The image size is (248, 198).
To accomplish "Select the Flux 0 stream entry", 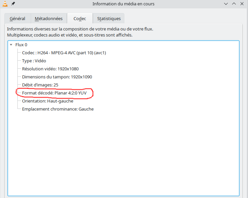I will [x=21, y=45].
